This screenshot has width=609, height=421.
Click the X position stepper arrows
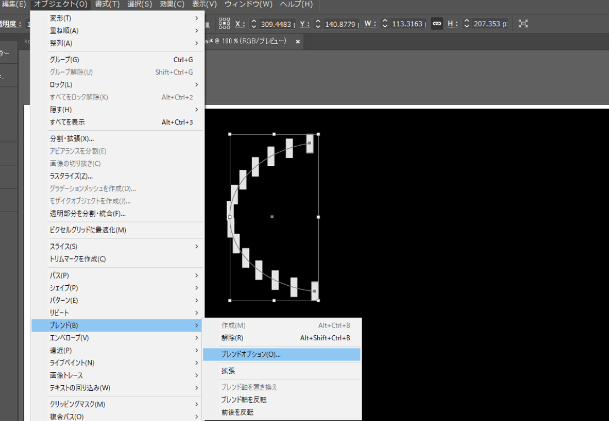pos(253,24)
